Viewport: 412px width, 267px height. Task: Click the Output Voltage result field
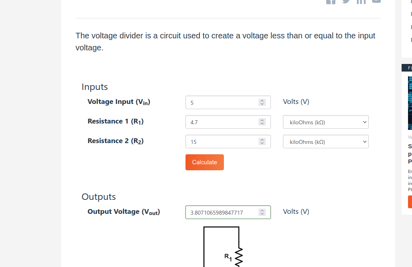[x=222, y=213]
